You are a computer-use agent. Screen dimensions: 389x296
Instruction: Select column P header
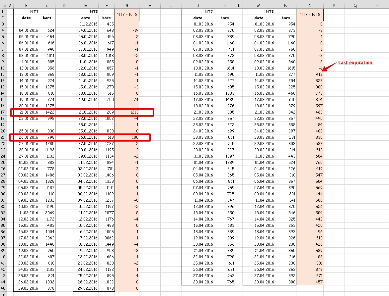pyautogui.click(x=334, y=5)
